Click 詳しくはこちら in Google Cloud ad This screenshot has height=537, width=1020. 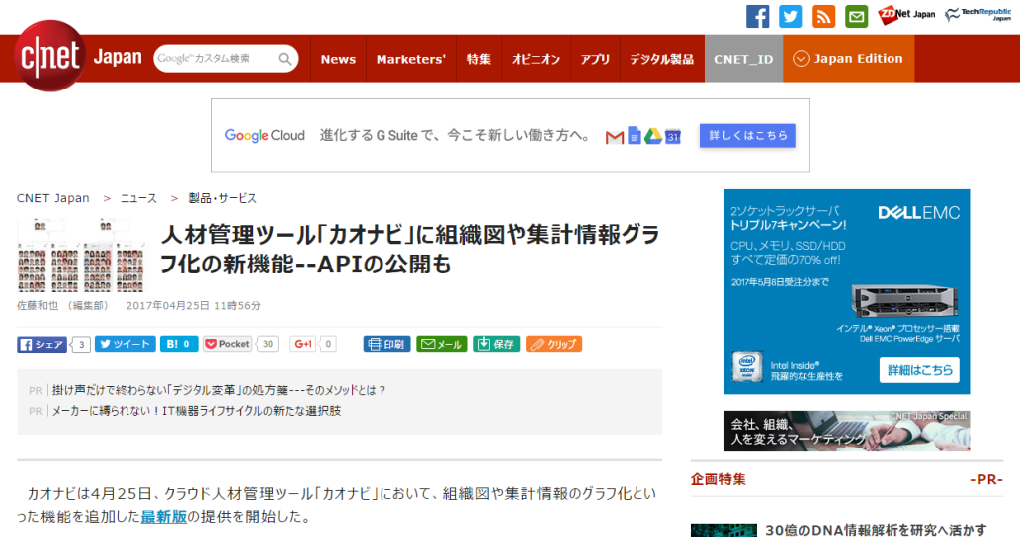coord(747,135)
